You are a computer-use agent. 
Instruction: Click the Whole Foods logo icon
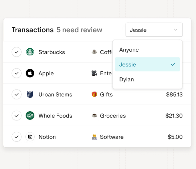(30, 115)
